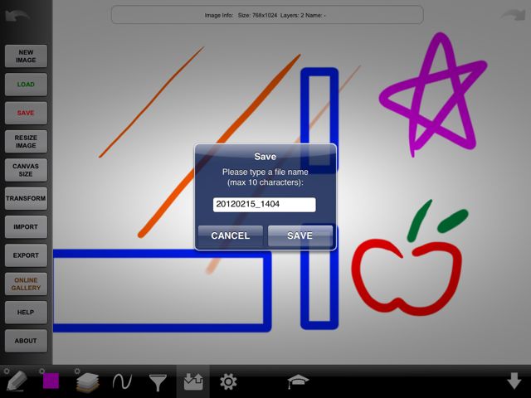Open the filter funnel icon

(158, 382)
